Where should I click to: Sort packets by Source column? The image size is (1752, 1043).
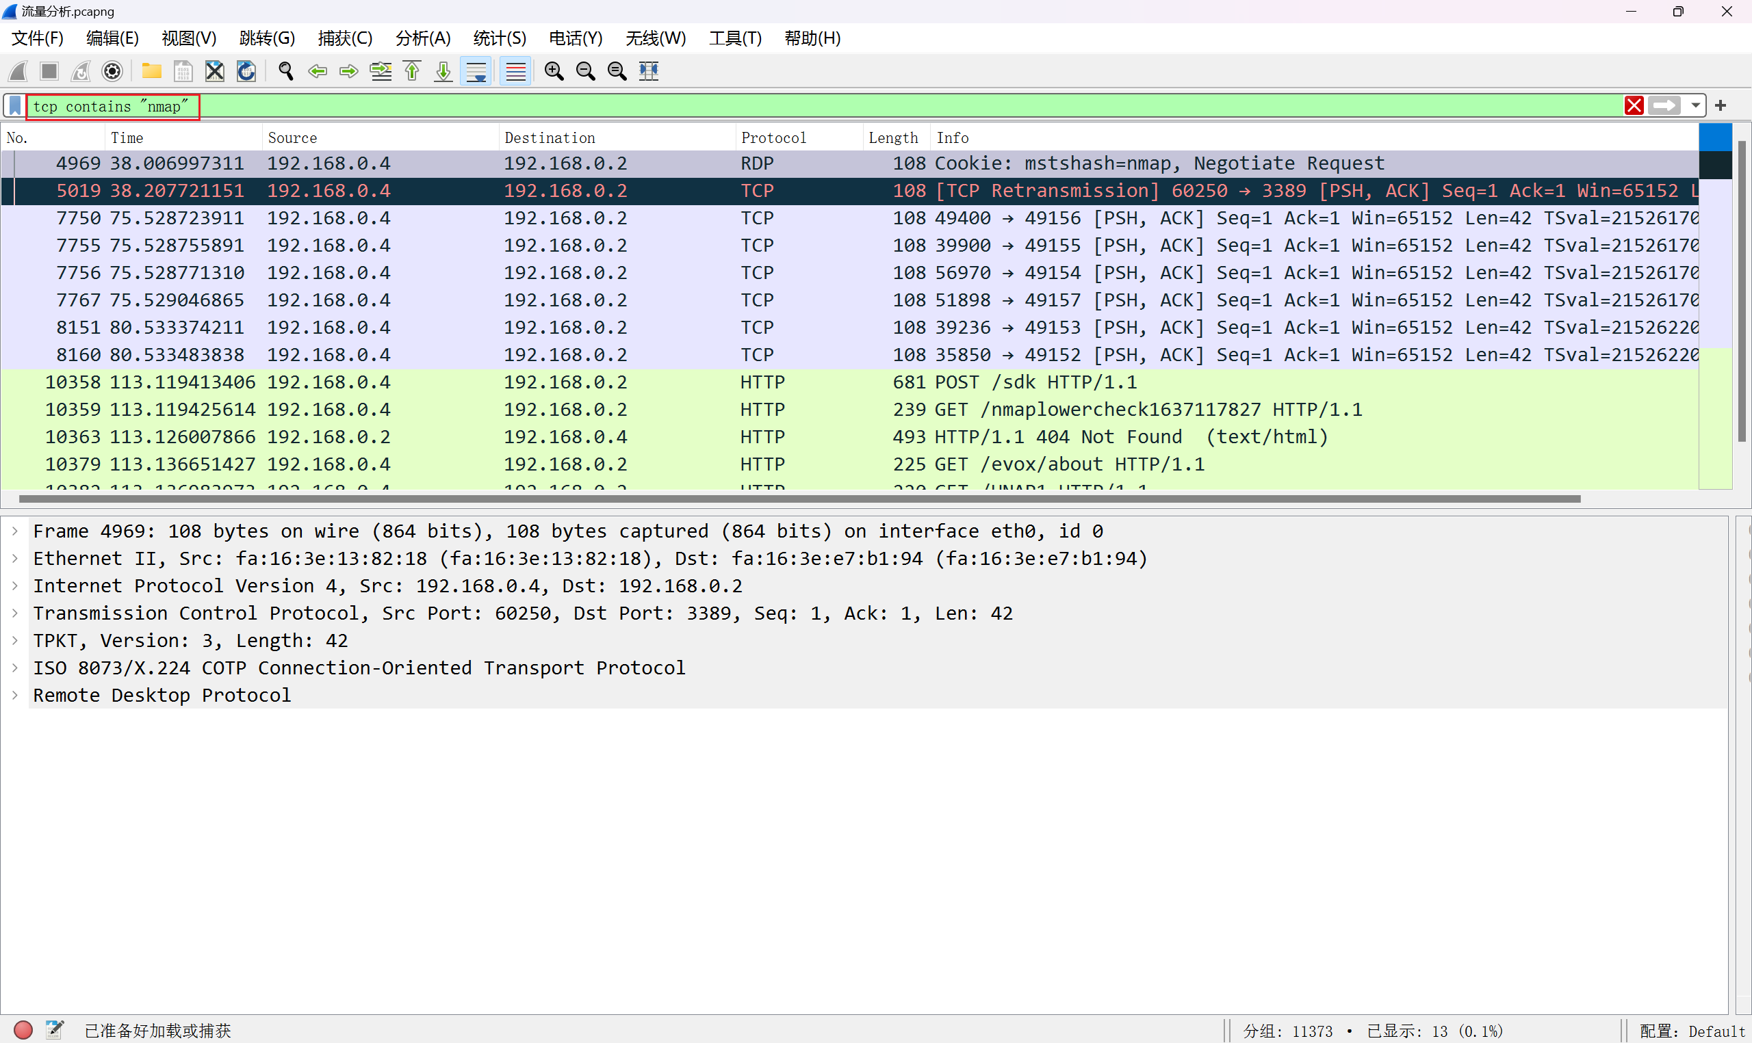tap(381, 137)
